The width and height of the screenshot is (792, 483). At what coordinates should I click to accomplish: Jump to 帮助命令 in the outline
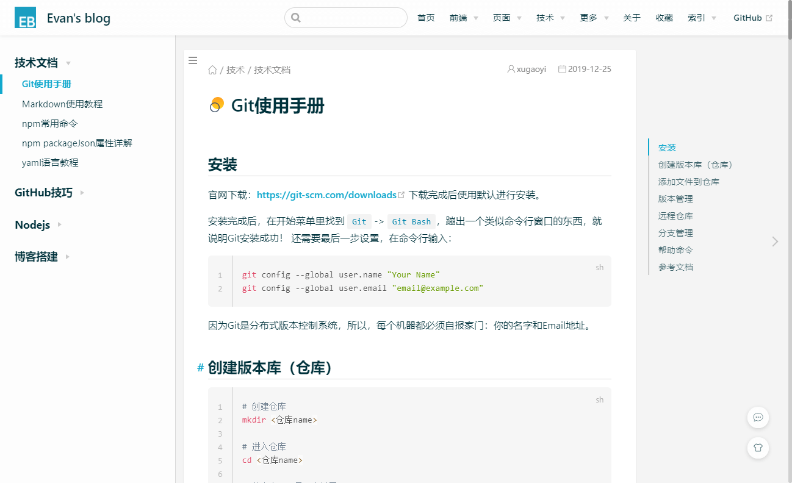coord(675,250)
